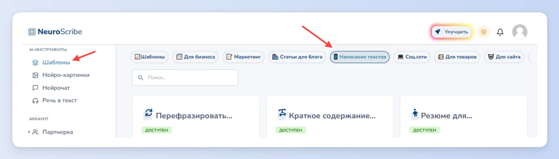The height and width of the screenshot is (159, 559).
Task: Click the chat bubble icon beside Нейрочат
Action: [x=35, y=88]
